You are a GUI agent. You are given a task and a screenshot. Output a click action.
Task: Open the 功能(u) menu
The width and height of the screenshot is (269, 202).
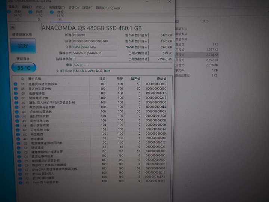click(x=40, y=7)
